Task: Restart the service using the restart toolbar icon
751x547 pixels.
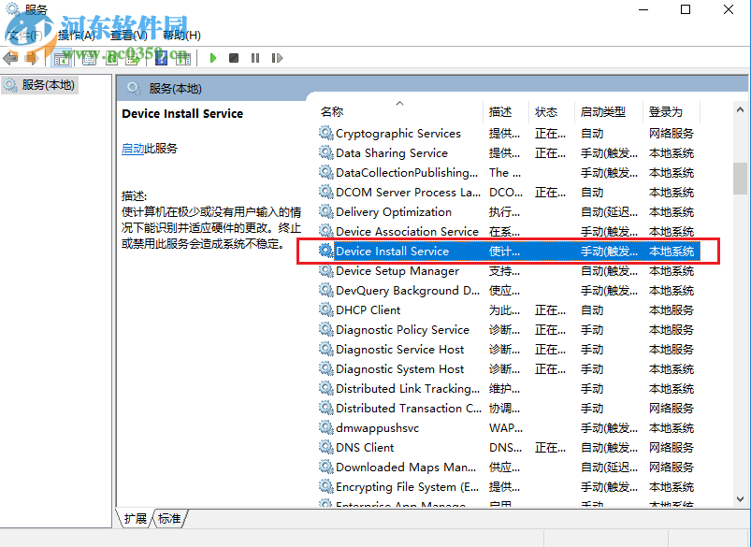Action: pos(276,58)
